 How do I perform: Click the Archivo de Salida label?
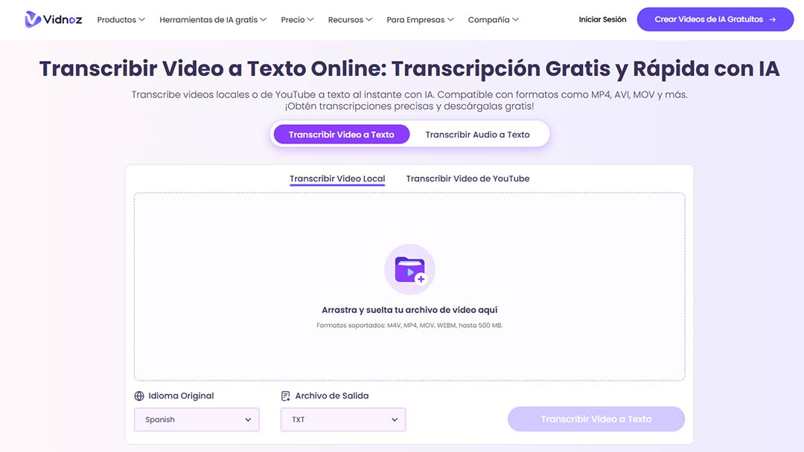[332, 395]
